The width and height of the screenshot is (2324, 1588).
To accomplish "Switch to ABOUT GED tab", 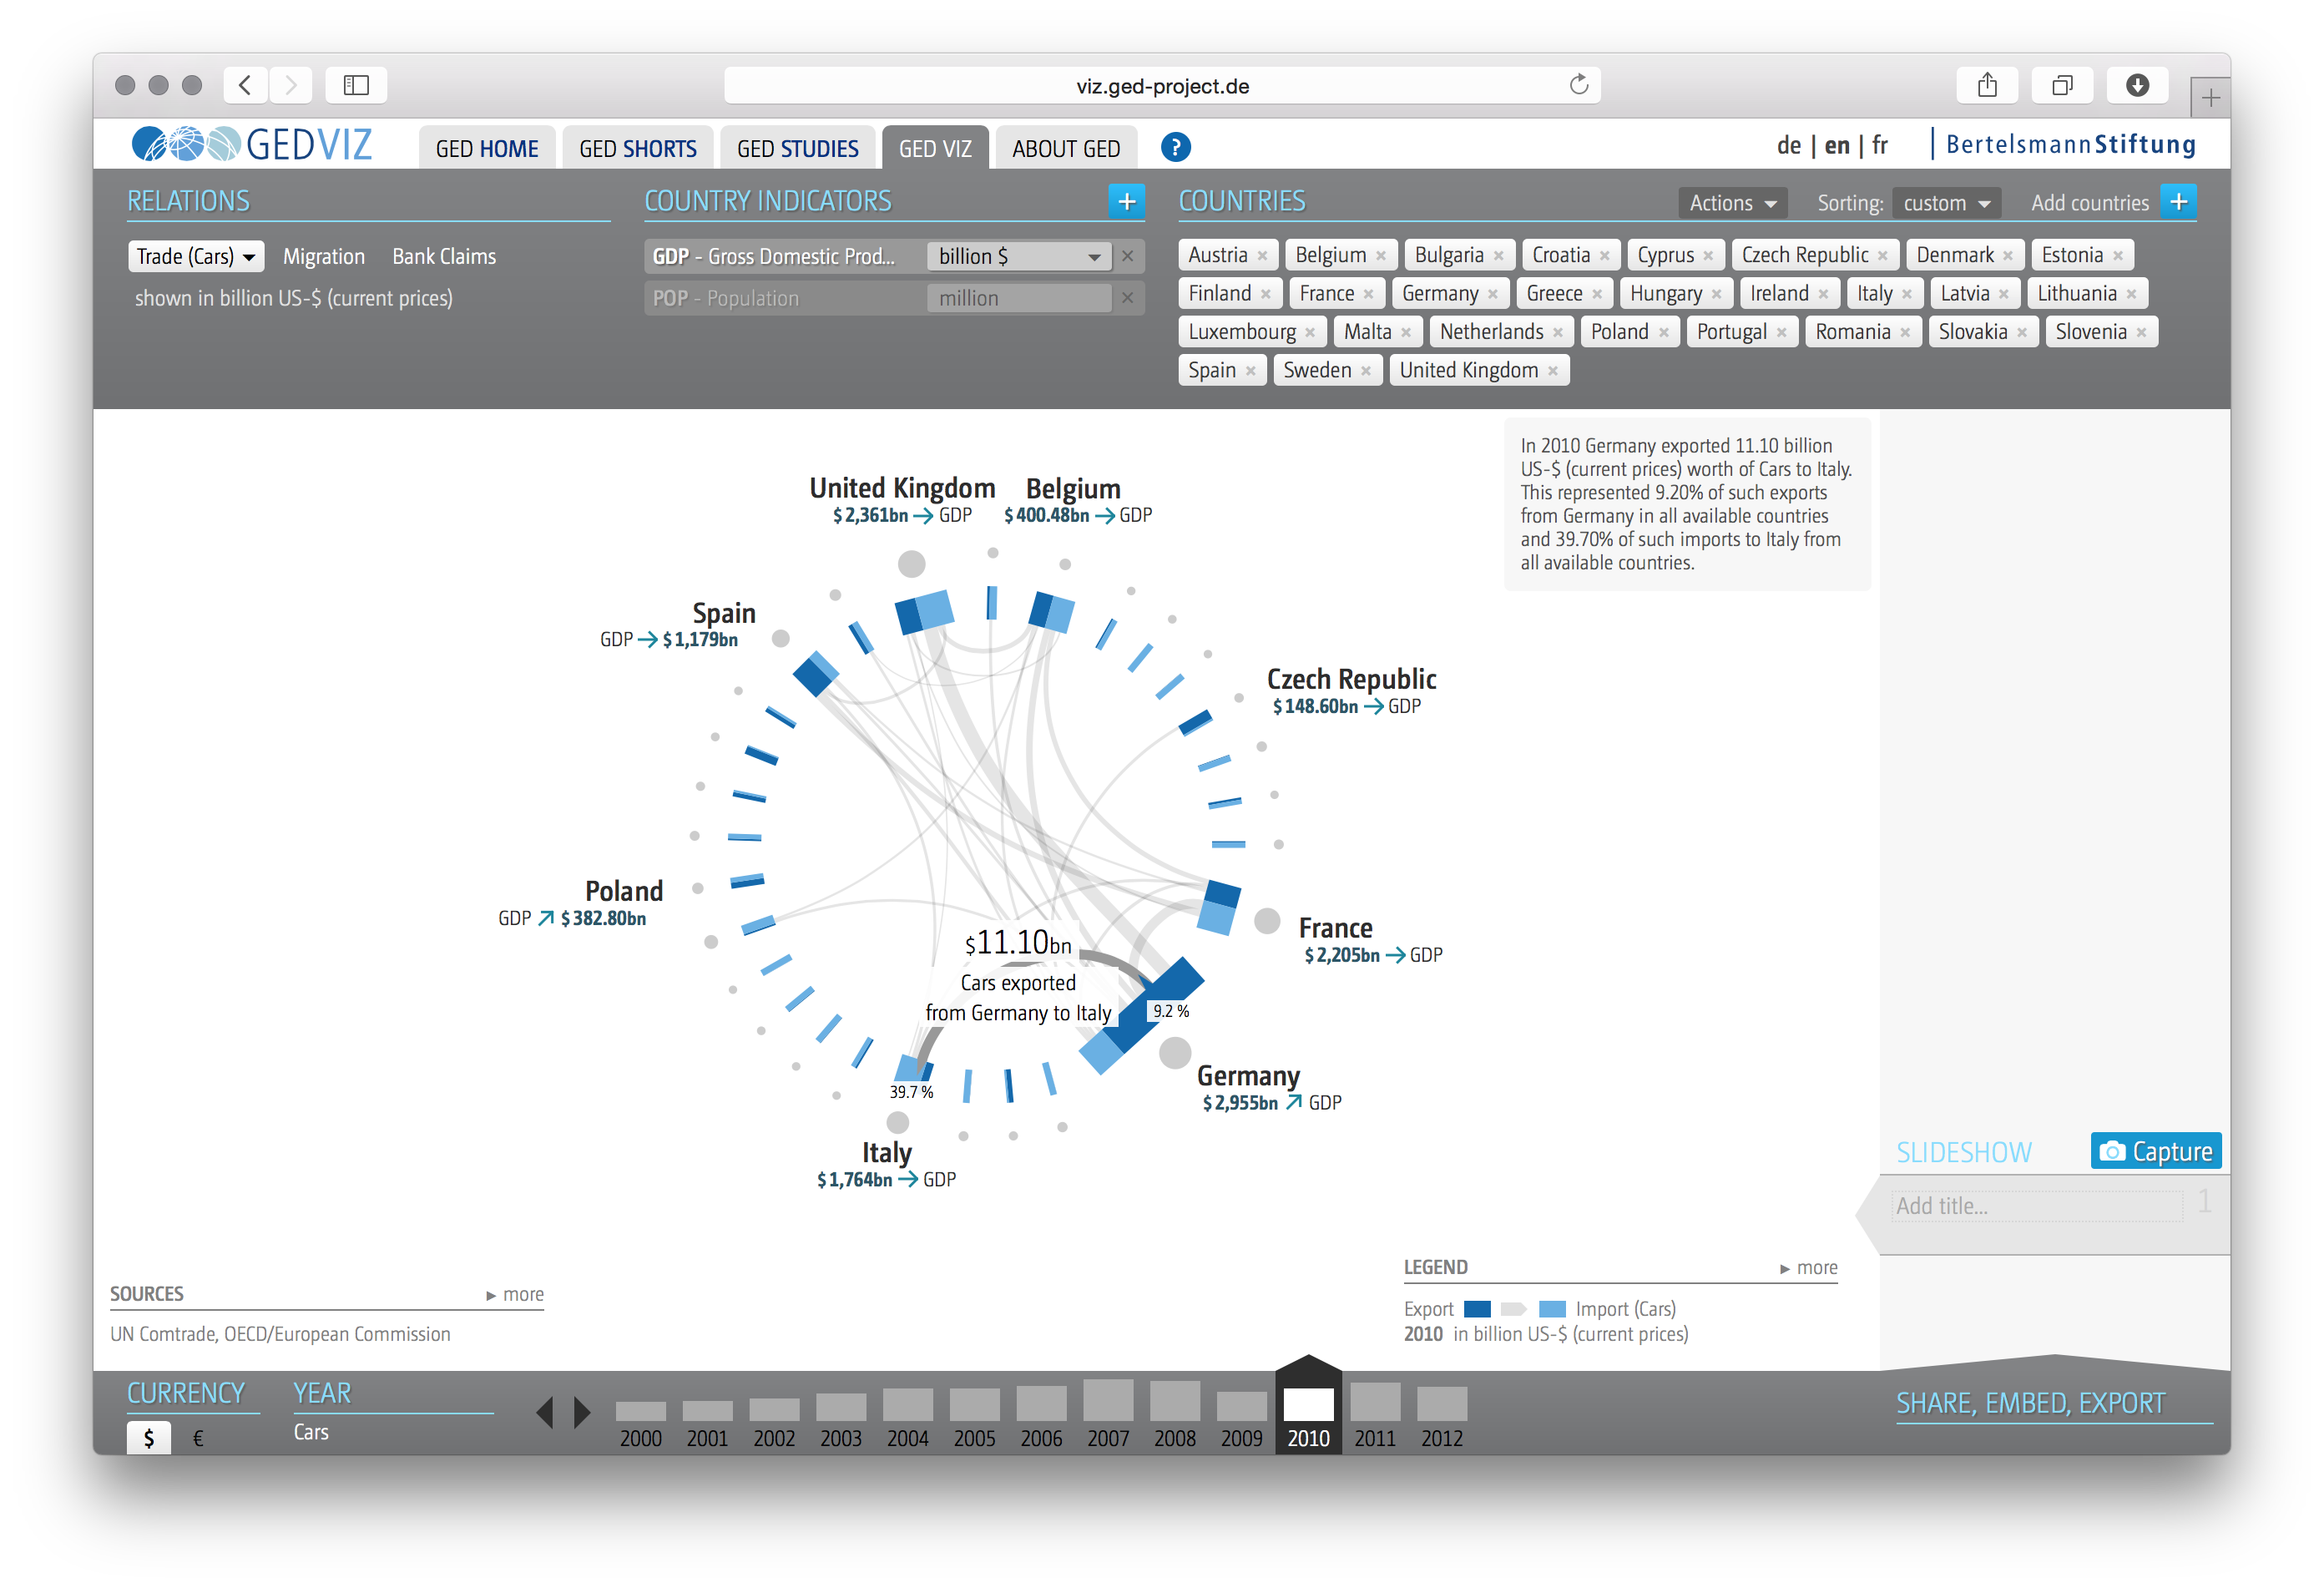I will [x=1065, y=149].
